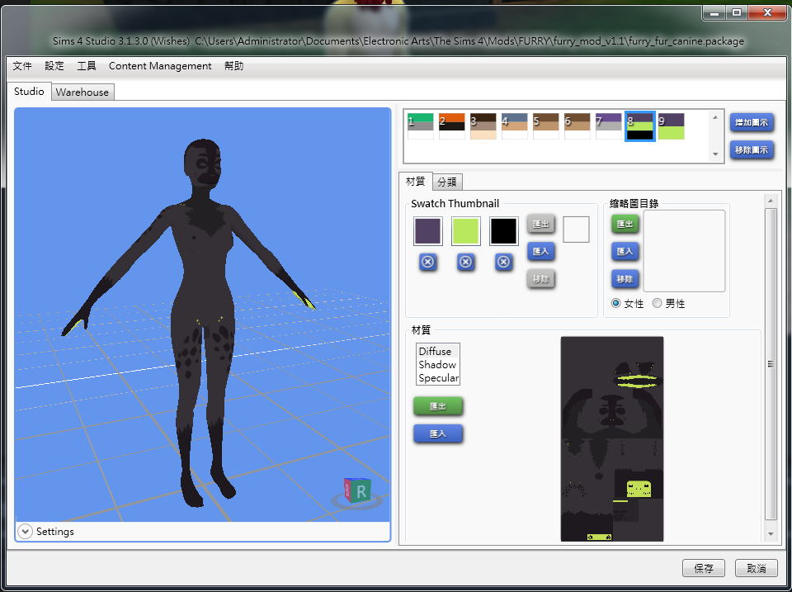Remove the green swatch color with X icon
This screenshot has width=792, height=592.
point(465,262)
